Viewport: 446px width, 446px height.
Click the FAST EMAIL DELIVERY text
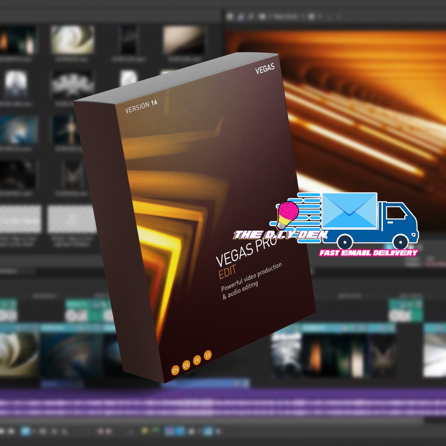tap(368, 253)
